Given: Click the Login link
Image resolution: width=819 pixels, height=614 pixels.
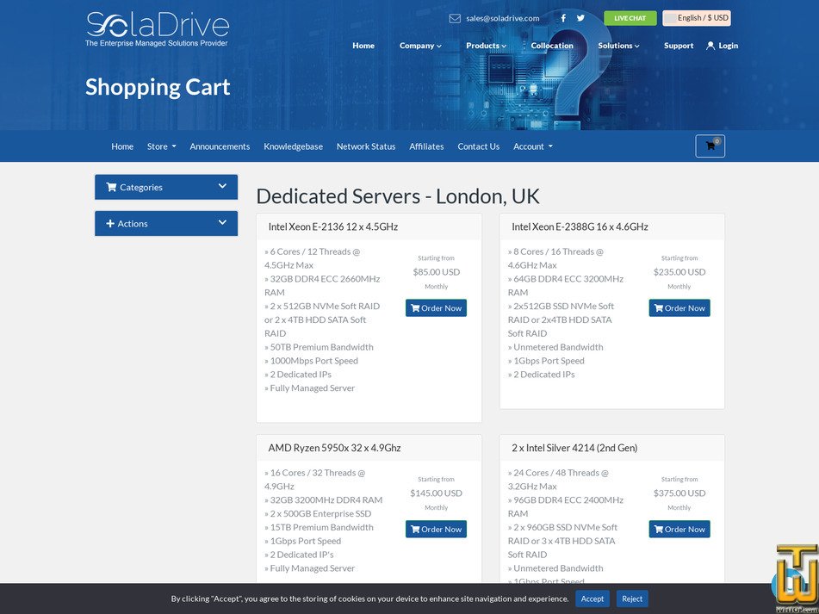Looking at the screenshot, I should pyautogui.click(x=728, y=46).
